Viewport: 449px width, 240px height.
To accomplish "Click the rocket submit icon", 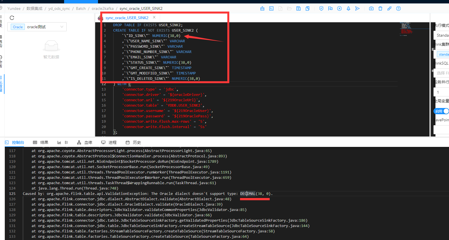I will [348, 8].
